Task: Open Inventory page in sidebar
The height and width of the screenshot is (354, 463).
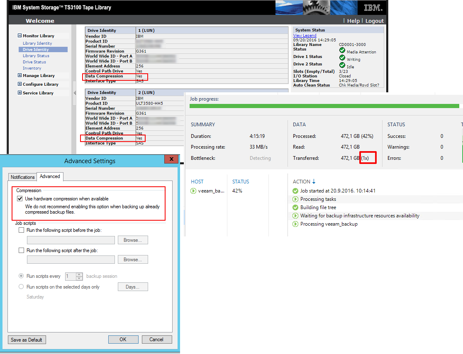Action: pyautogui.click(x=32, y=68)
